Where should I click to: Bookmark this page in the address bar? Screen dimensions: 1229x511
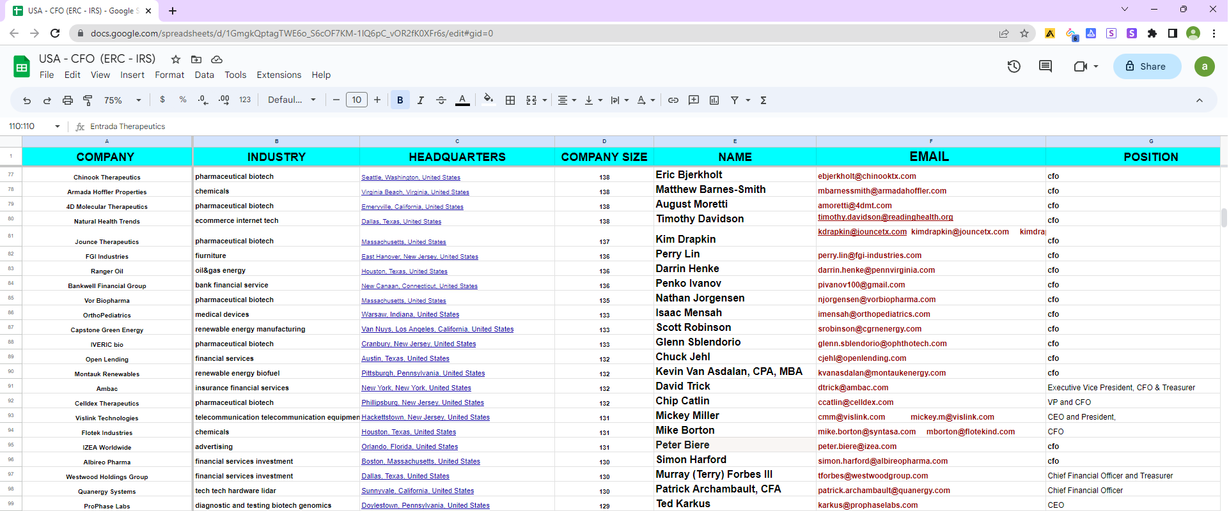1024,33
